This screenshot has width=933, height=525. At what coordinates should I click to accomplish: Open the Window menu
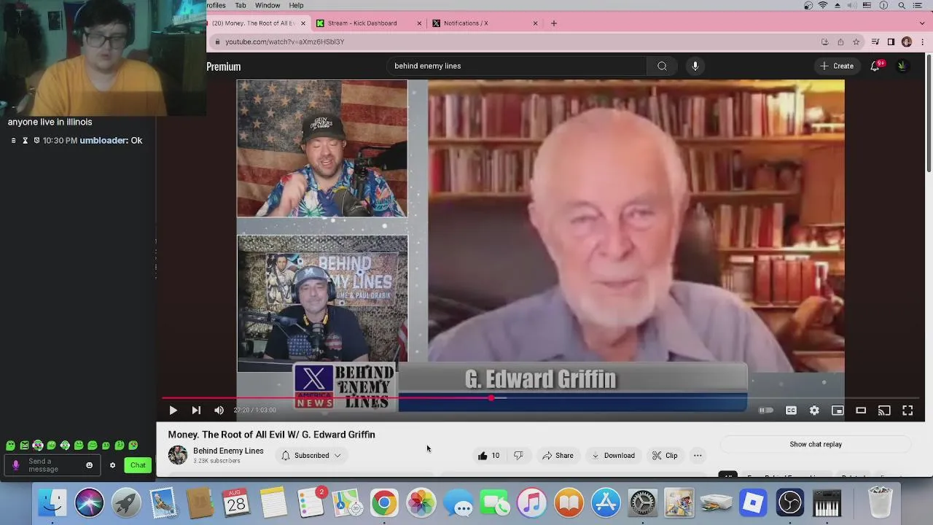pos(268,5)
